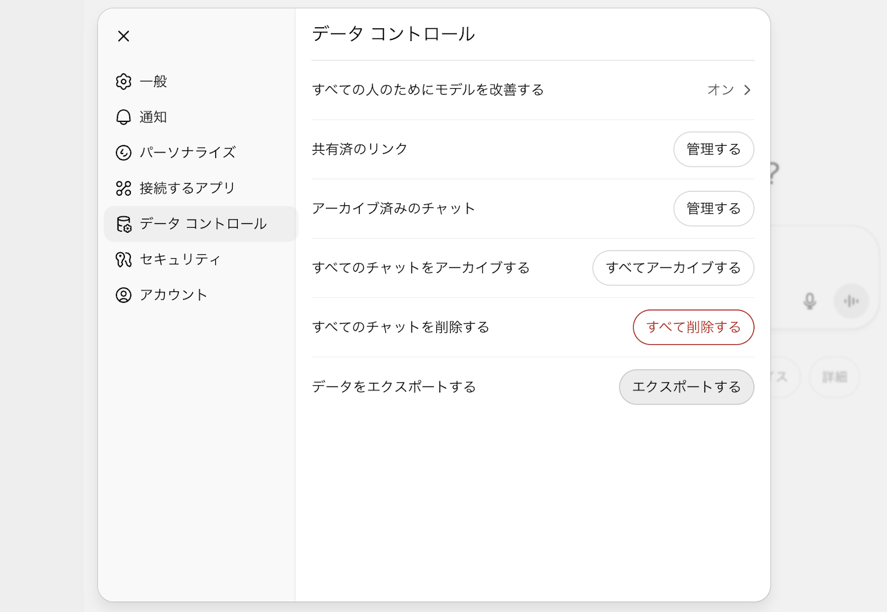Click the セキュリティ key icon
This screenshot has width=887, height=612.
coord(123,259)
